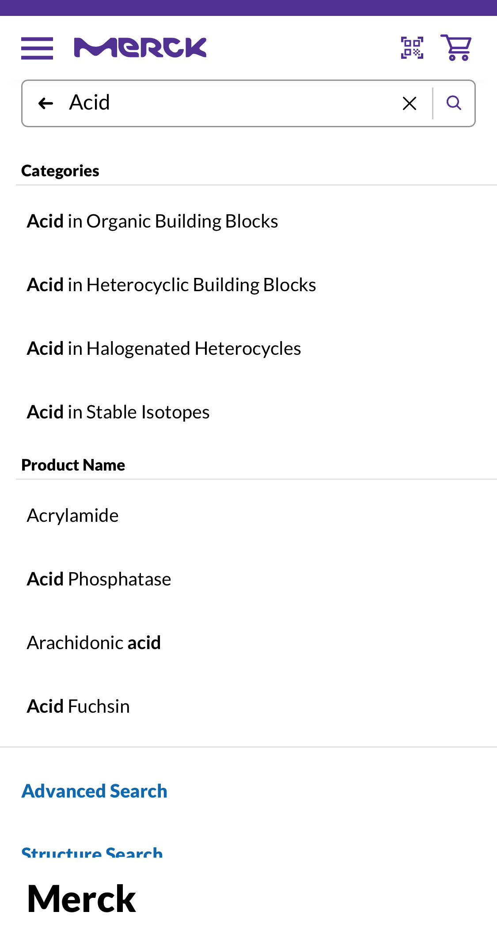Go back using the arrow in search bar
This screenshot has width=497, height=946.
tap(46, 103)
